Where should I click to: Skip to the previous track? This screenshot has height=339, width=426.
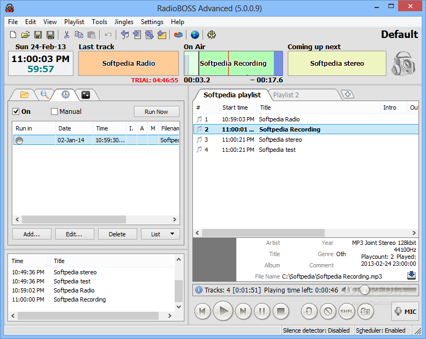203,311
